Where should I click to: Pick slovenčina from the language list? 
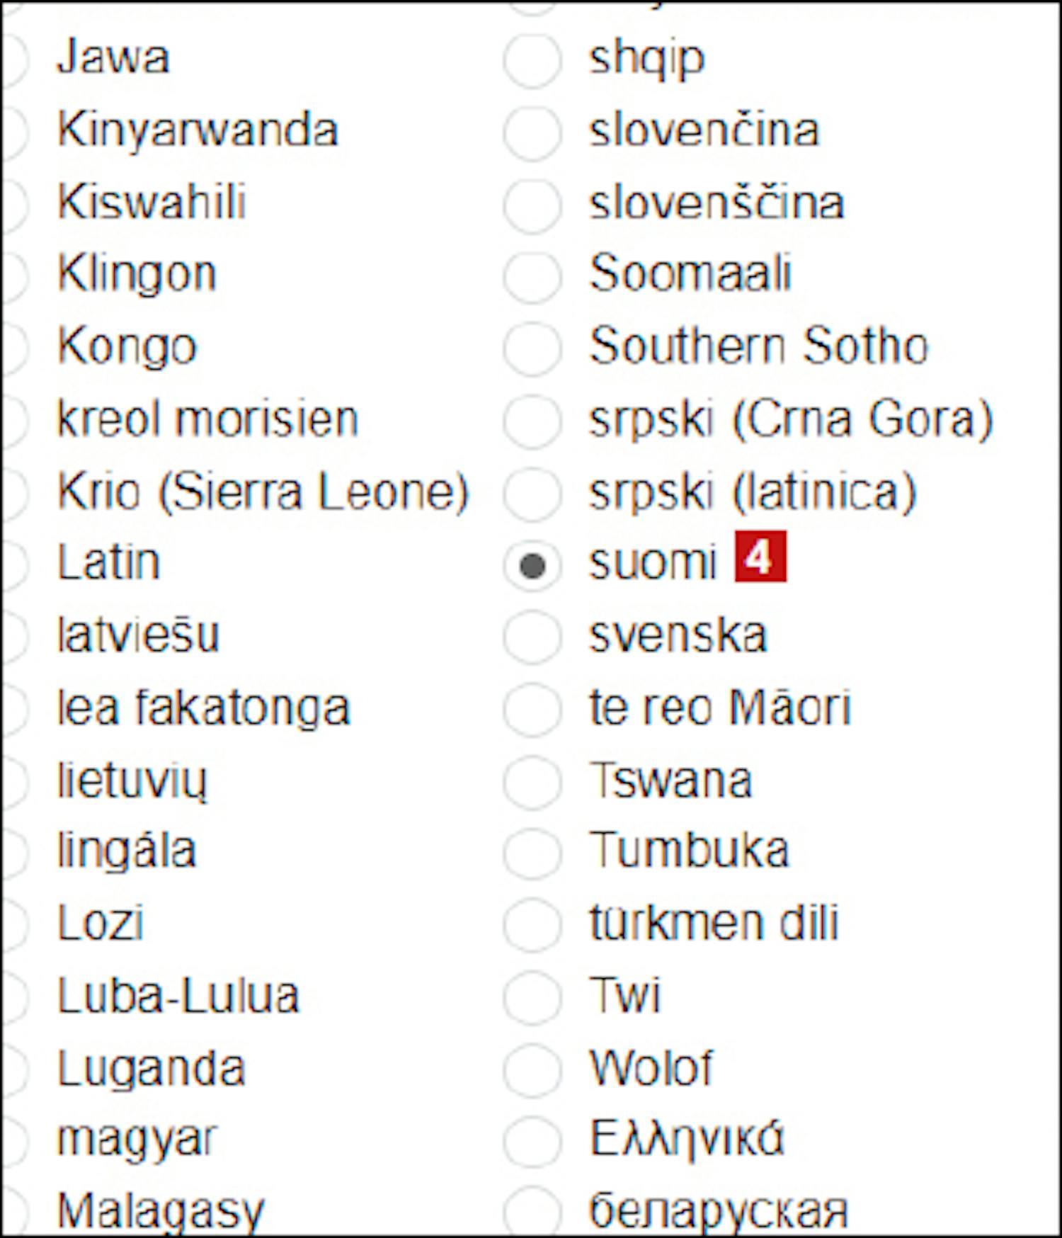click(532, 132)
